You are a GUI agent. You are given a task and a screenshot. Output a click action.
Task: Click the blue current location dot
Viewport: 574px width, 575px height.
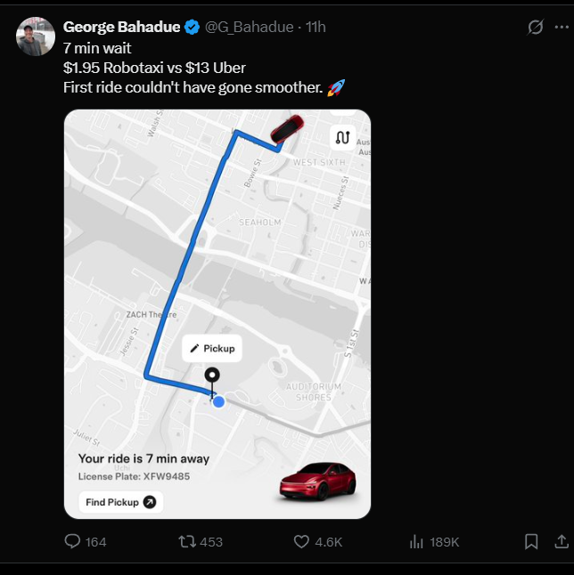tap(218, 401)
